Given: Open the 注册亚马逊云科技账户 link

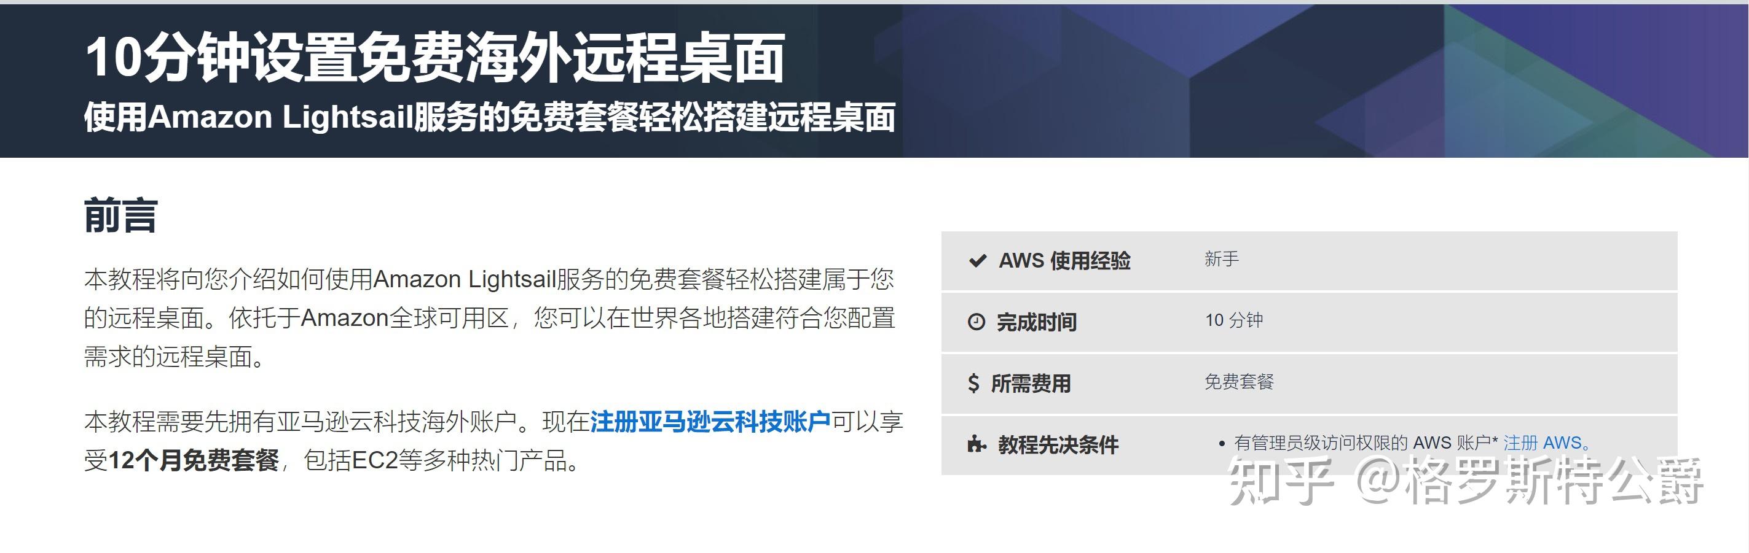Looking at the screenshot, I should pos(710,422).
